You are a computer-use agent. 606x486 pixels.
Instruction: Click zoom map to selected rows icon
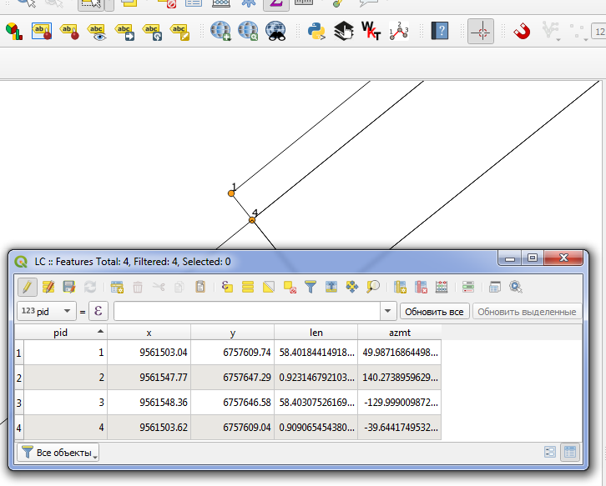(372, 287)
